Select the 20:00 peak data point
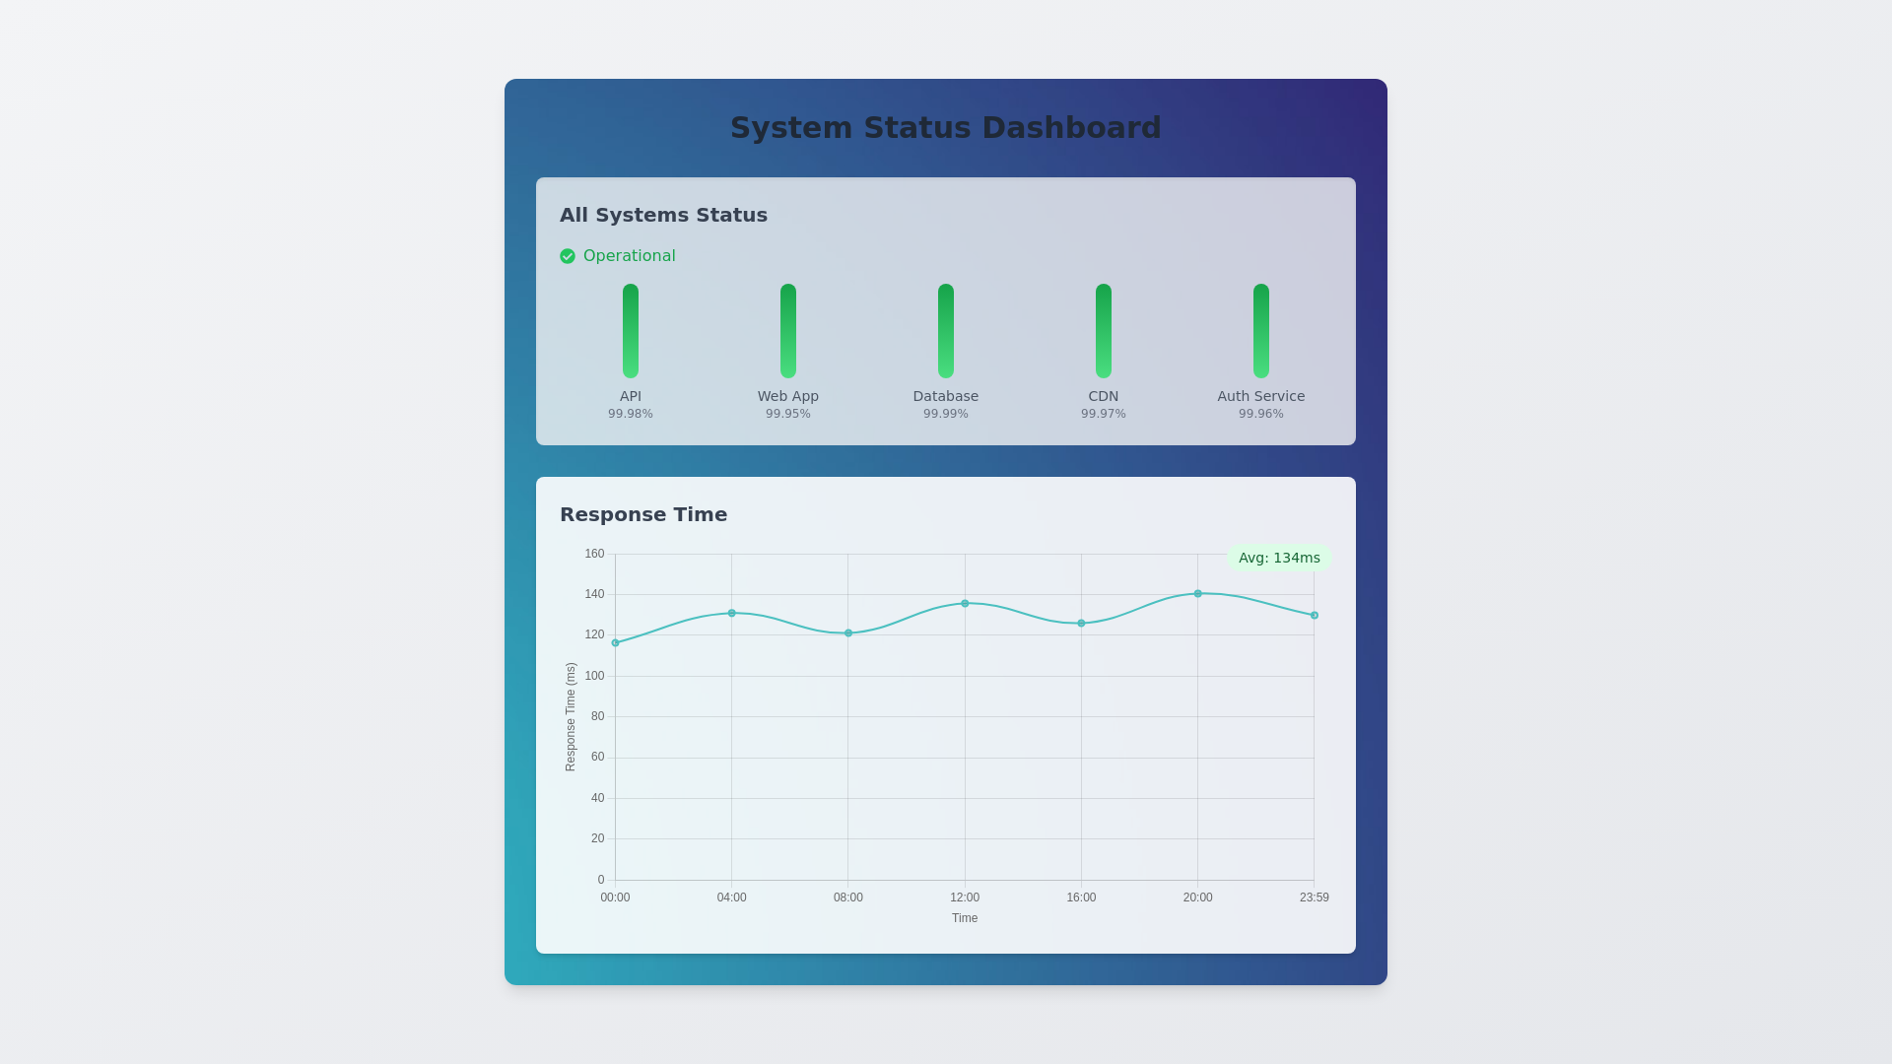1892x1064 pixels. pyautogui.click(x=1198, y=593)
